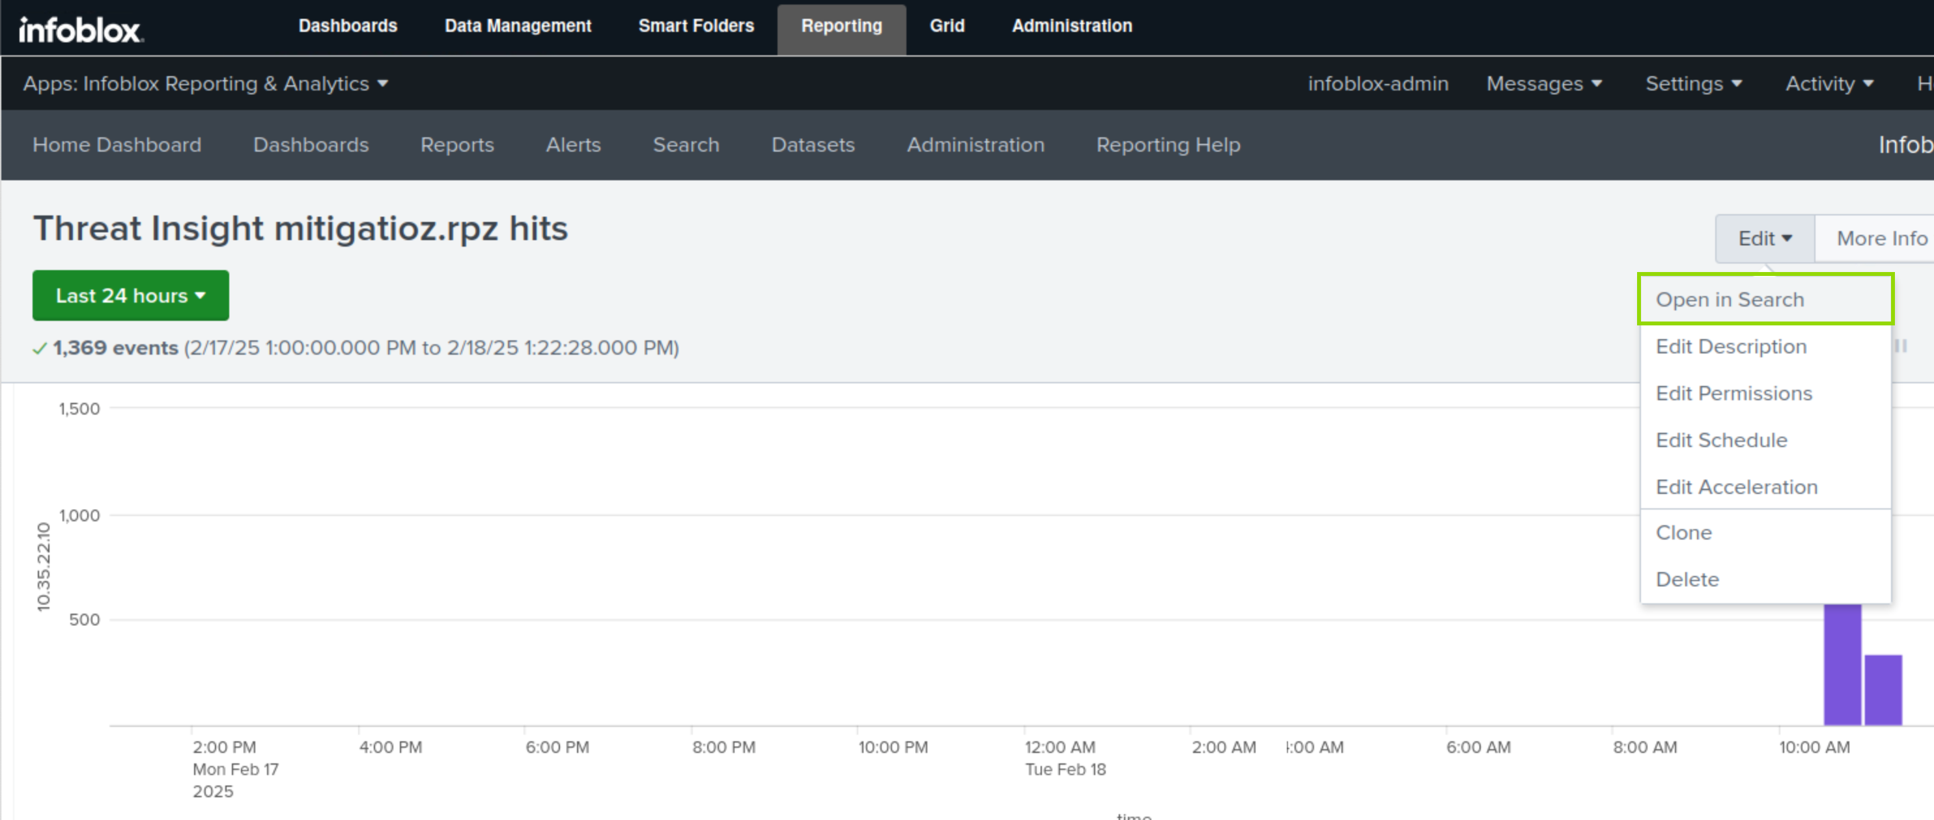Go to the Smart Folders tab
This screenshot has height=820, width=1934.
pyautogui.click(x=695, y=26)
